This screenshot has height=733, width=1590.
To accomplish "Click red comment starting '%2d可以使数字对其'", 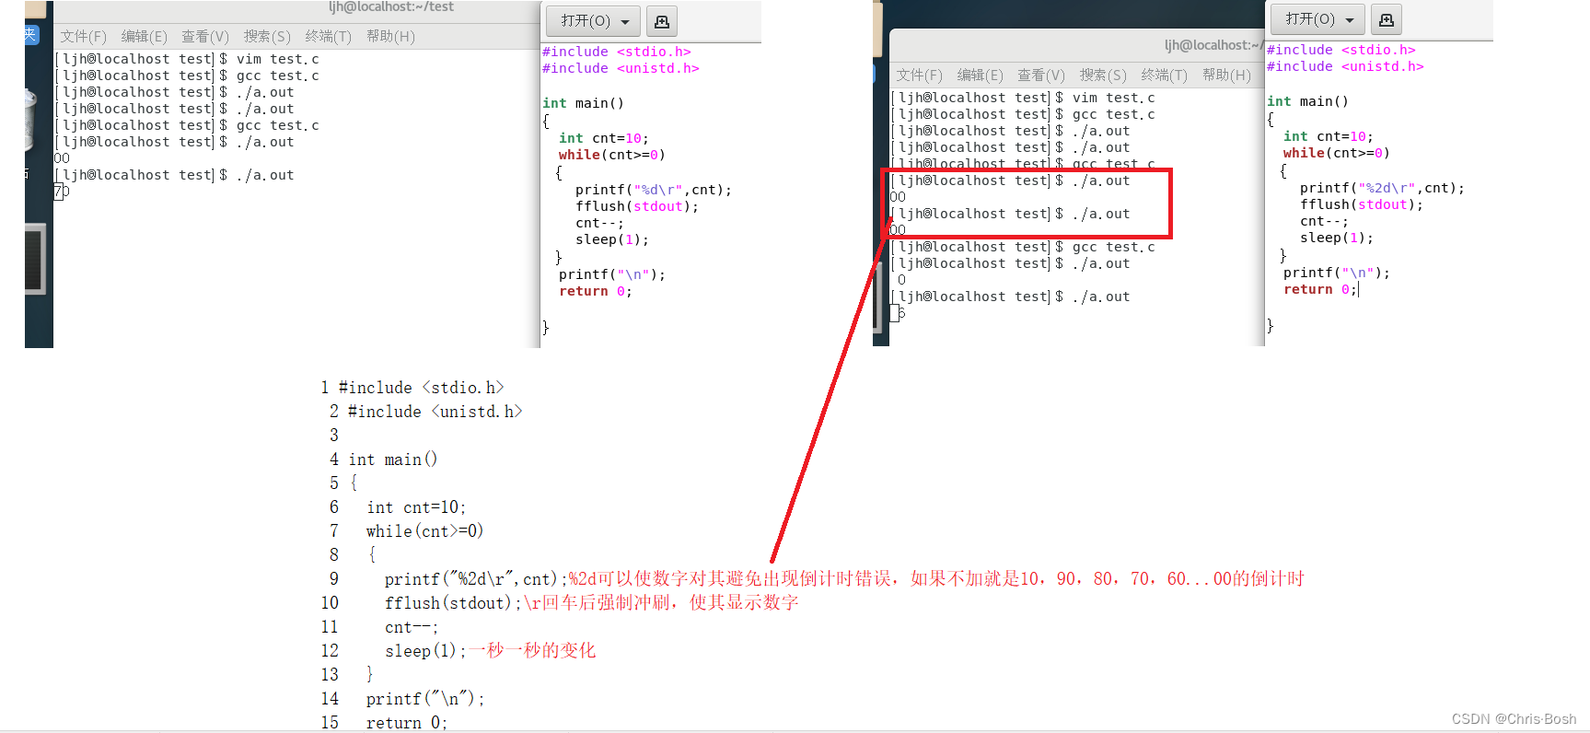I will [x=936, y=578].
